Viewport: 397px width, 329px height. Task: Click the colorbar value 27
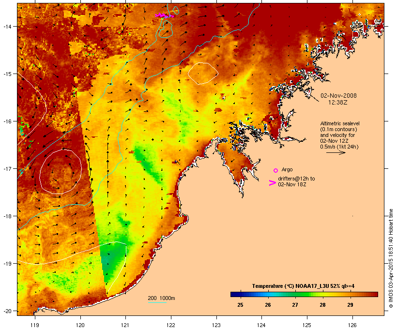click(x=295, y=305)
